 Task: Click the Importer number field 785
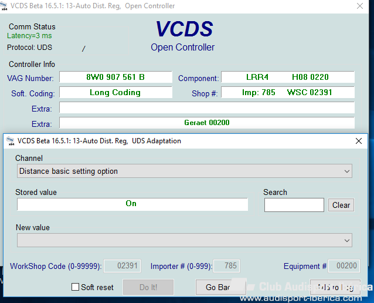(227, 266)
